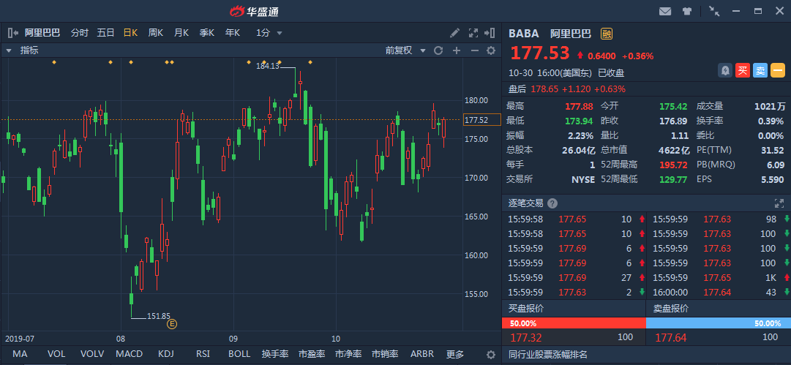The height and width of the screenshot is (365, 791).
Task: Open the 1分 minute interval dropdown
Action: [x=269, y=33]
